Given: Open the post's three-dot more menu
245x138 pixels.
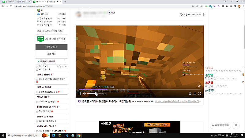Looking at the screenshot, I should click(x=203, y=14).
